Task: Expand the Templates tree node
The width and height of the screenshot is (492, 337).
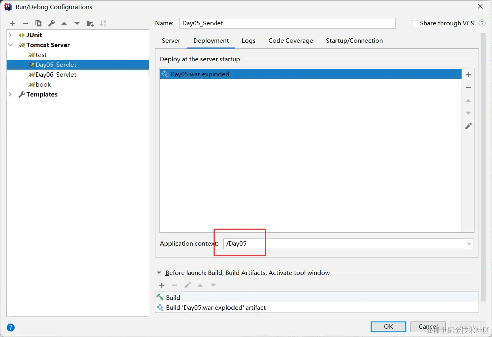Action: point(10,95)
